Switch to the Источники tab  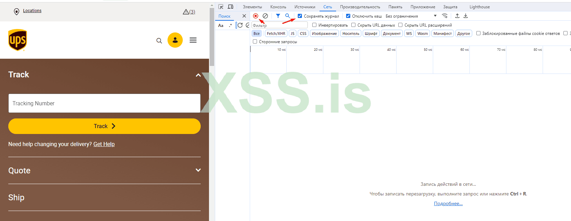(305, 7)
